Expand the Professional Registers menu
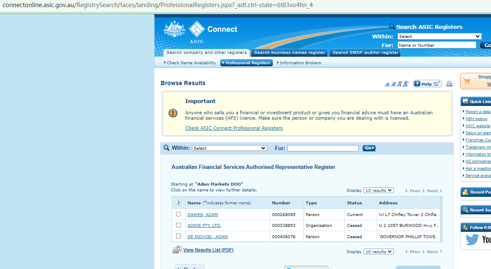This screenshot has width=491, height=269. pyautogui.click(x=247, y=63)
